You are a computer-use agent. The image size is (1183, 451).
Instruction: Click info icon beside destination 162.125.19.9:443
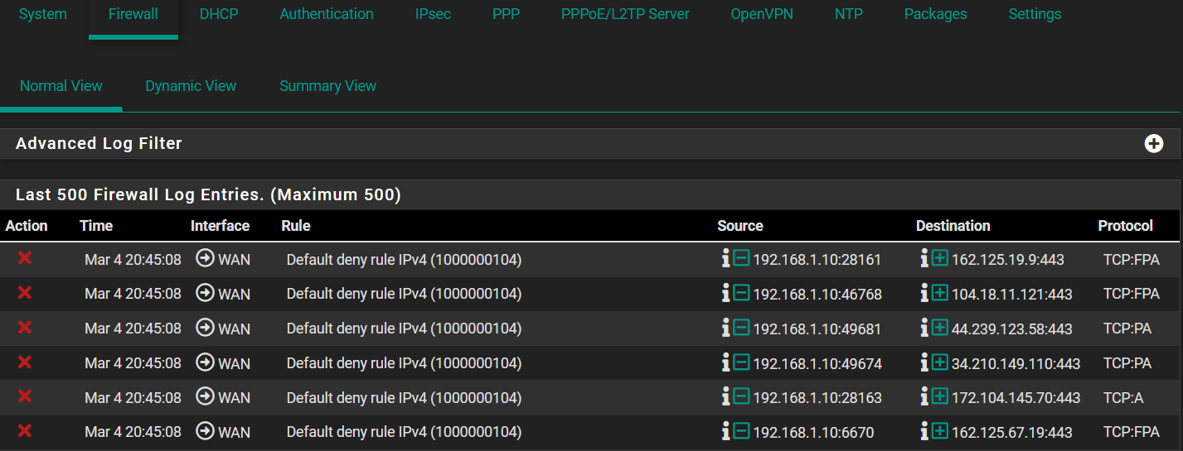(924, 259)
